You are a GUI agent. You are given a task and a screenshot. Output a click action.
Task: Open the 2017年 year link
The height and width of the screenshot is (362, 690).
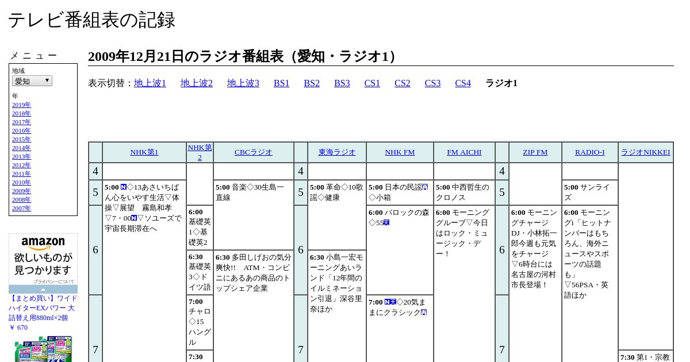21,122
